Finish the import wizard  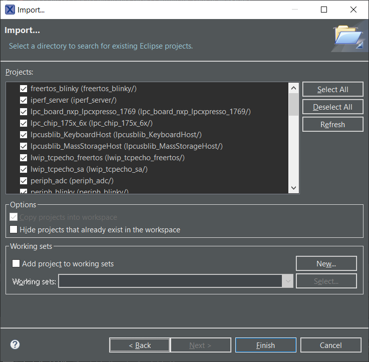266,345
